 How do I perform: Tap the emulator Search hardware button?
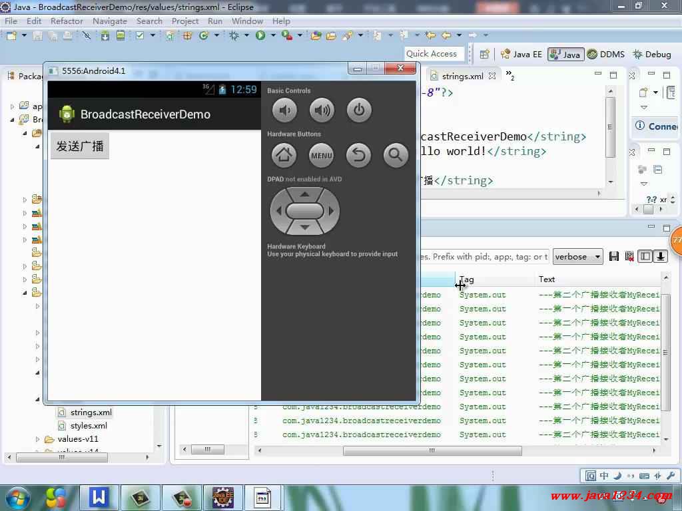click(396, 155)
